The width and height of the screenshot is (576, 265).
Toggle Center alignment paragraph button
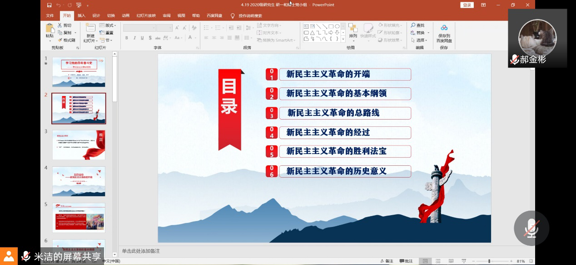pyautogui.click(x=214, y=38)
